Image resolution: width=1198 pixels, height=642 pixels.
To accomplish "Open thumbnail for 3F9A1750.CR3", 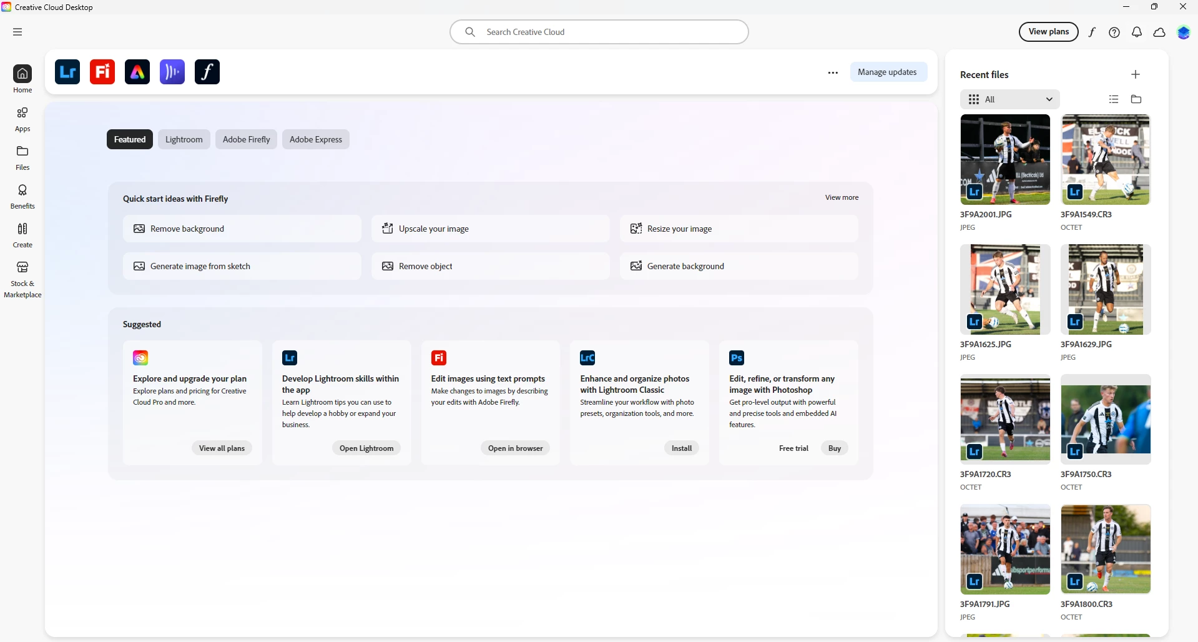I will [1106, 419].
